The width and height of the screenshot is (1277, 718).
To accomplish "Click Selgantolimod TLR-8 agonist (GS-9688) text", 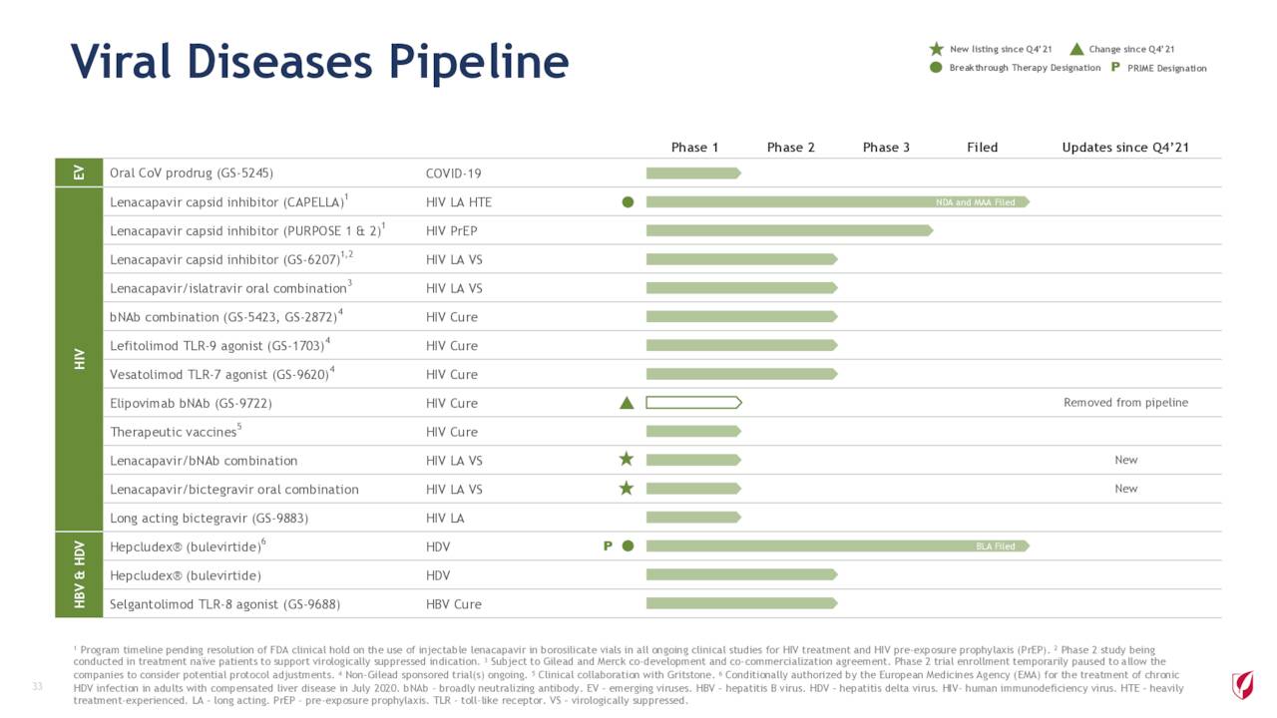I will (x=224, y=604).
